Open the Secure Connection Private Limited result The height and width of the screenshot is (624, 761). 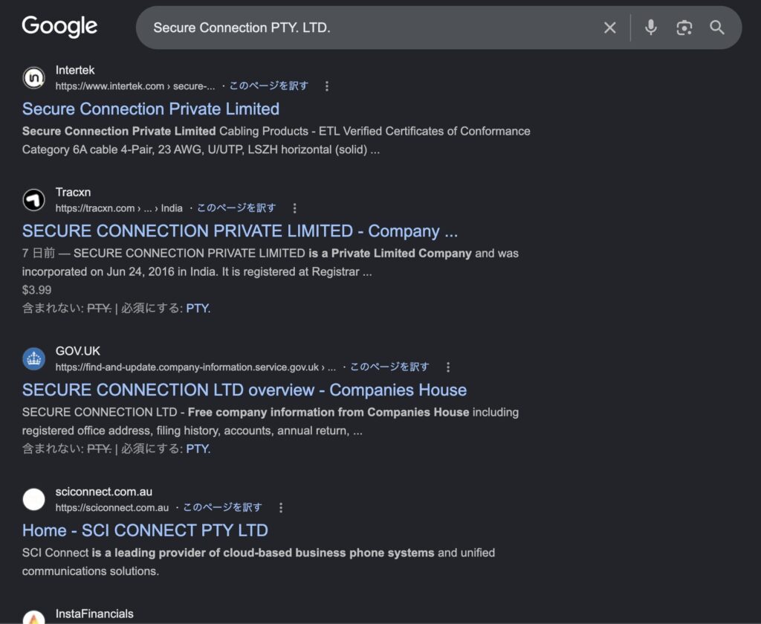tap(151, 109)
